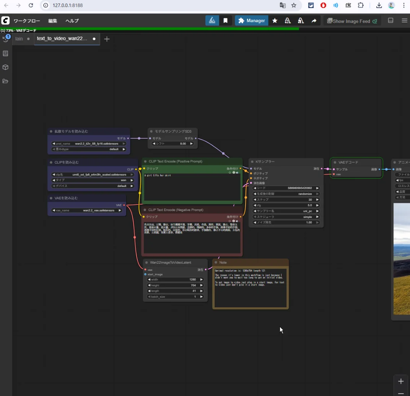Open the model library cube icon

click(x=5, y=67)
